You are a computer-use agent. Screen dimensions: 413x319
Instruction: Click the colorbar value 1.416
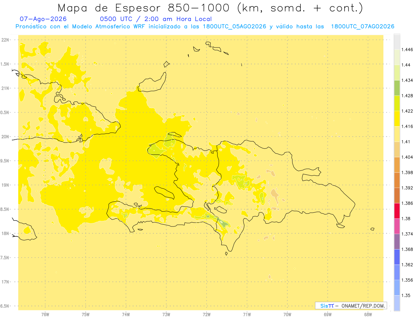pos(408,126)
